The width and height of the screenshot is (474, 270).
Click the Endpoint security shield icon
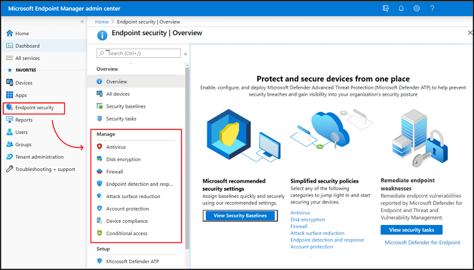coord(9,107)
